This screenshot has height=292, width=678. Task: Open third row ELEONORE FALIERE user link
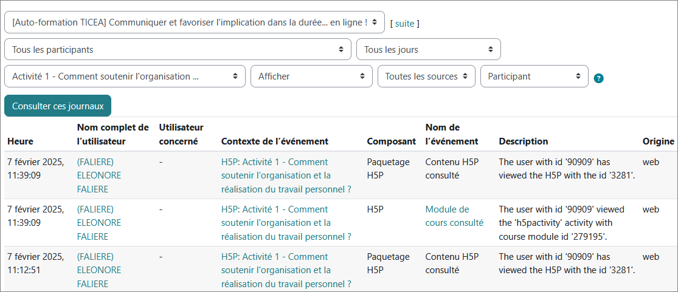99,270
